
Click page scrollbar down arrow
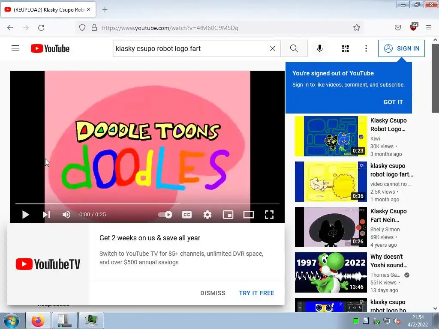[436, 308]
